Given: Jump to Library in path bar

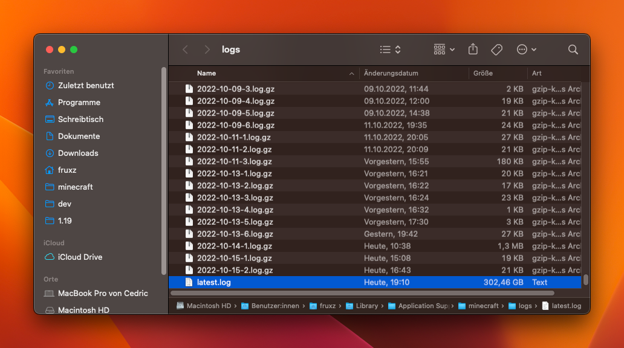Looking at the screenshot, I should [x=366, y=306].
